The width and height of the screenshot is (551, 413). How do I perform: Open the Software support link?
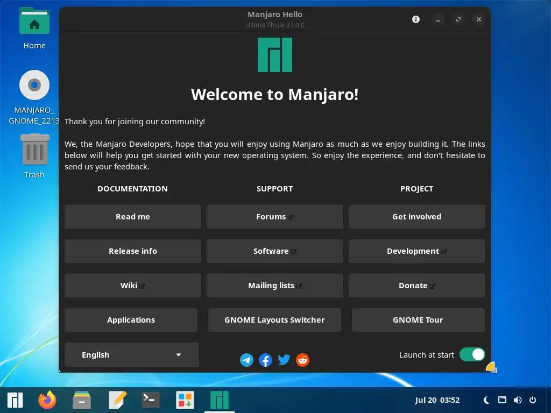coord(275,251)
